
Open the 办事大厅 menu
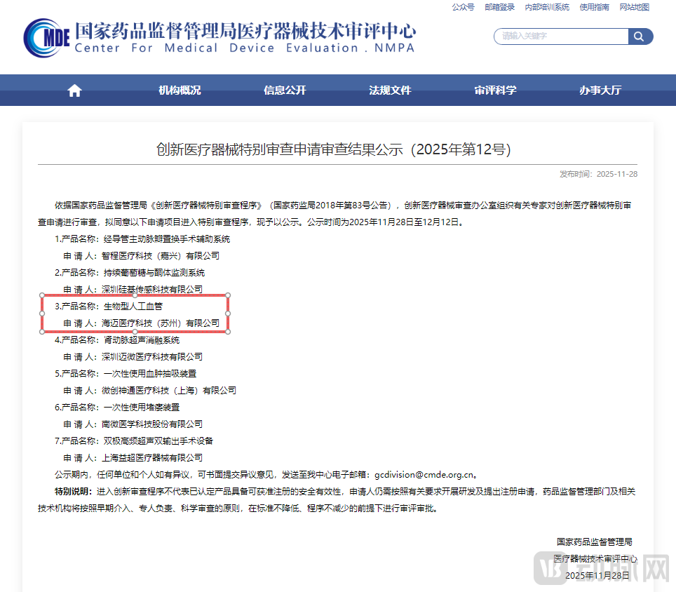(600, 90)
